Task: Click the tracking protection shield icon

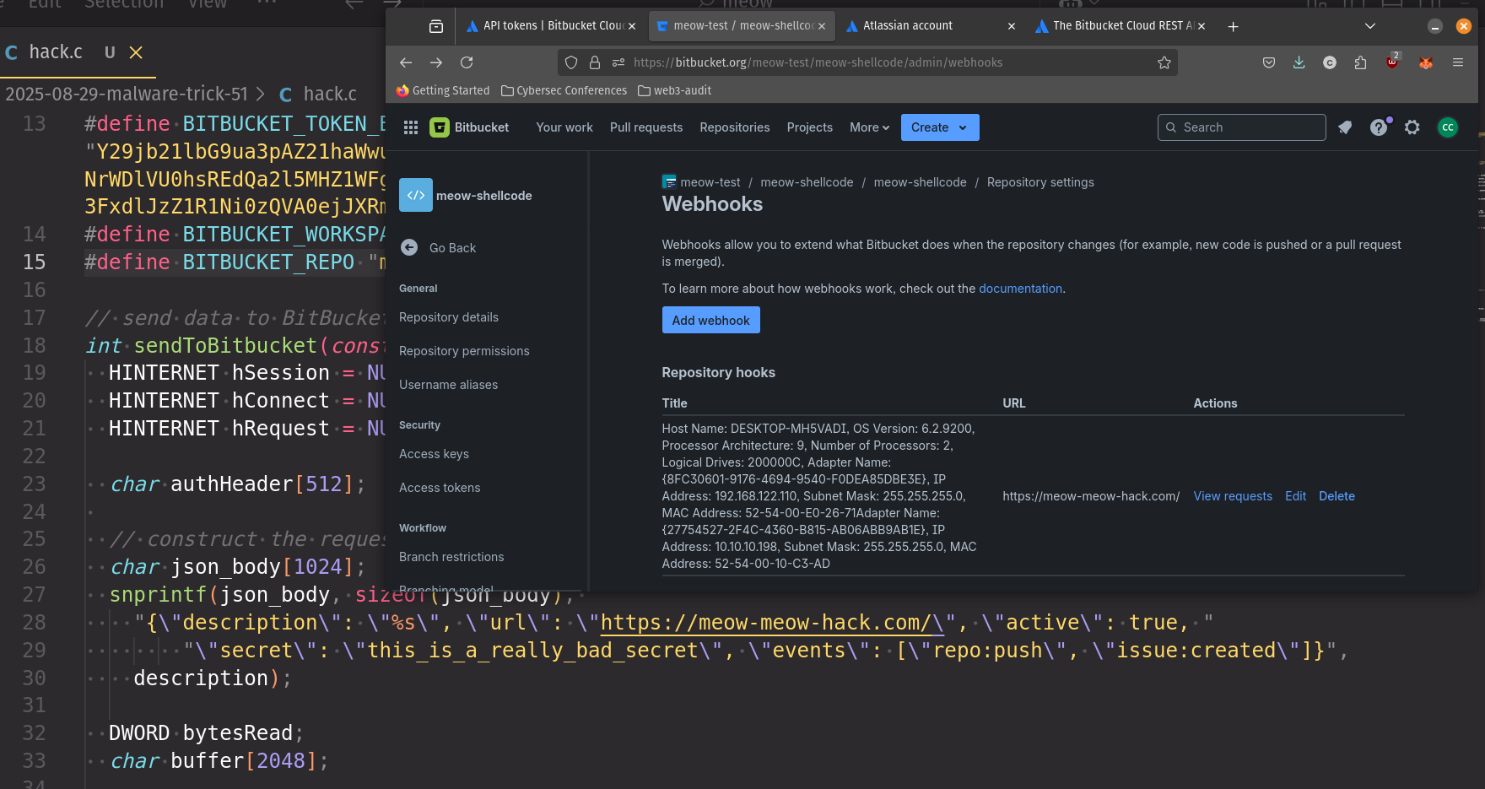Action: tap(571, 62)
